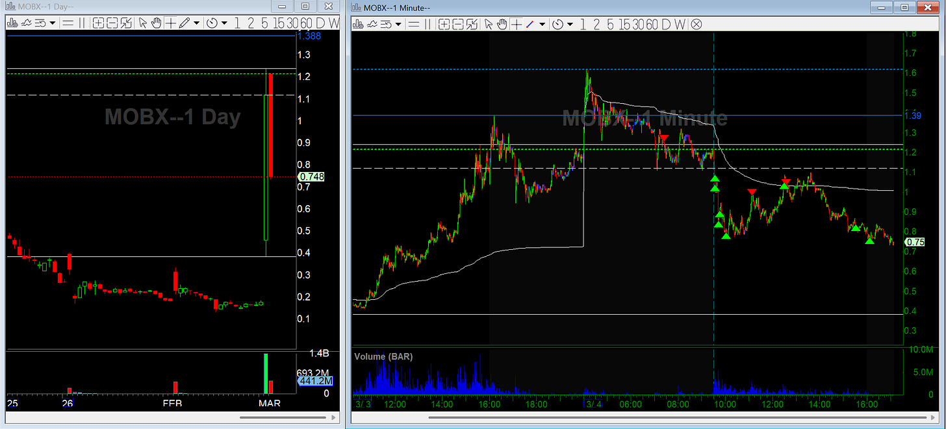The width and height of the screenshot is (946, 429).
Task: Click the green buy marker near 16:00 on 3/4
Action: coord(869,241)
